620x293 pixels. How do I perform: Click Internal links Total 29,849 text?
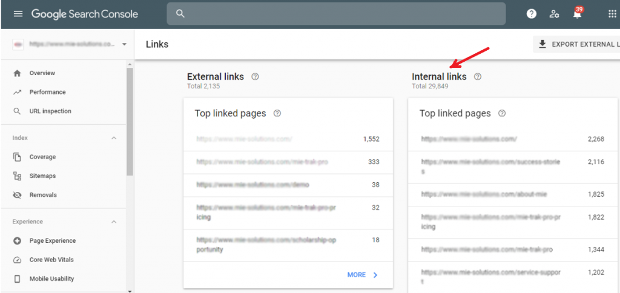(x=430, y=86)
